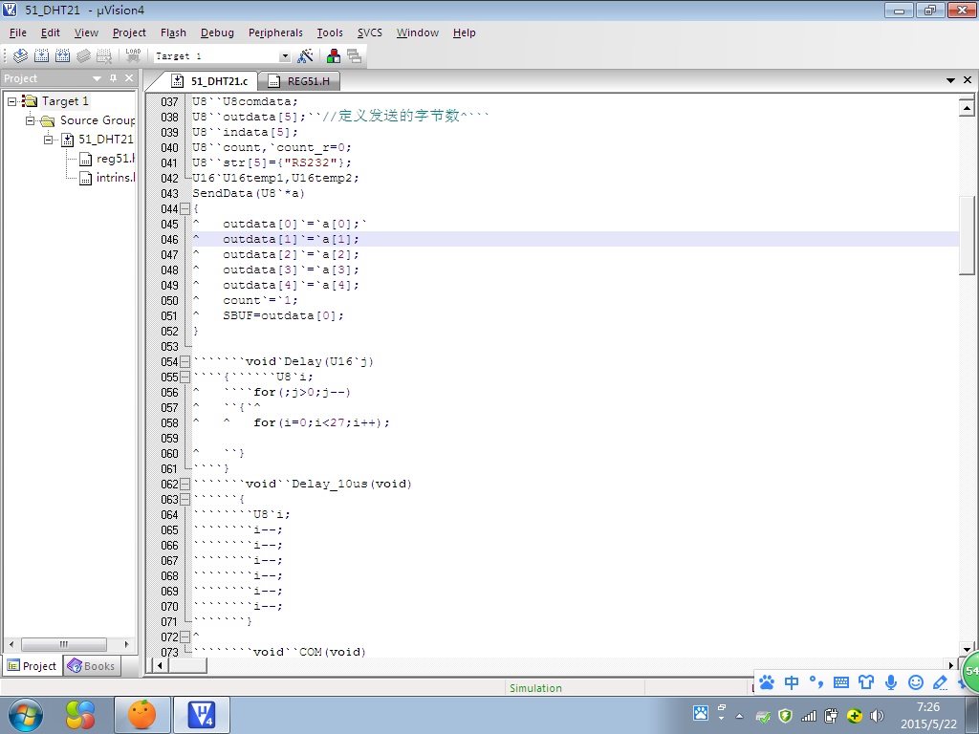Select intrins.h file in project tree
This screenshot has height=734, width=979.
coord(107,178)
